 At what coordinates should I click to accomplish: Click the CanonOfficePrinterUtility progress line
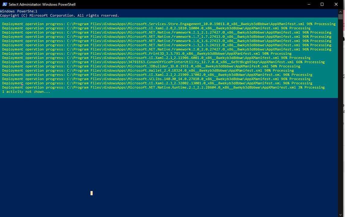point(163,62)
